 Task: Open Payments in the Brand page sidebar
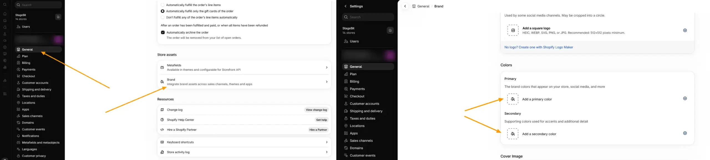click(x=368, y=89)
